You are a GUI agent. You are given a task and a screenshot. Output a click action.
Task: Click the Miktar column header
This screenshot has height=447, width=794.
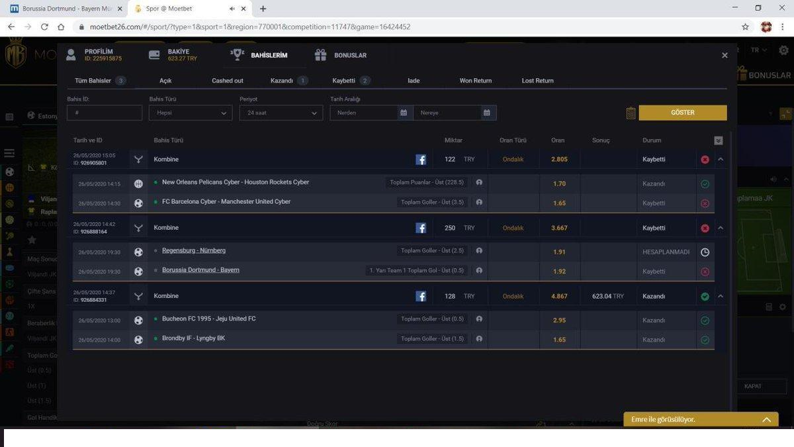[x=453, y=140]
